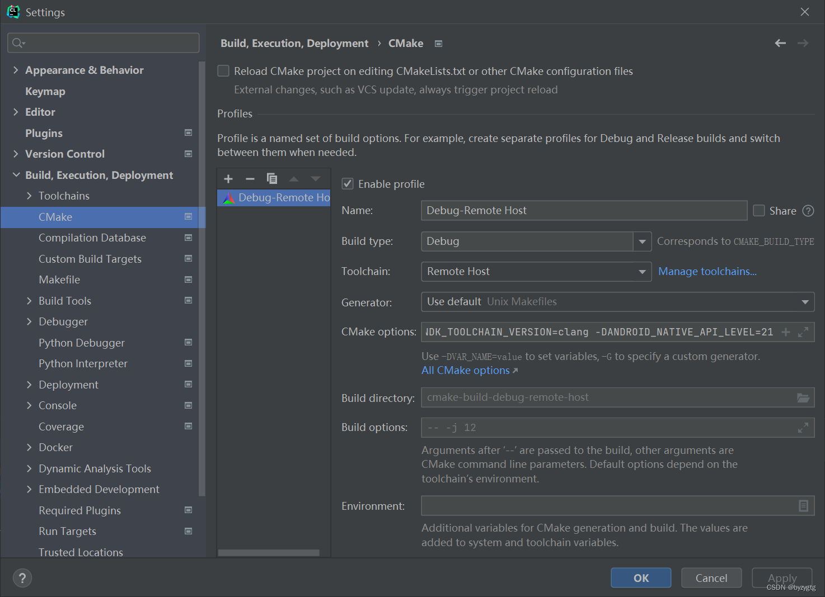Screen dimensions: 825x597
Task: Click the horizontal scrollbar under profiles list
Action: (x=269, y=553)
